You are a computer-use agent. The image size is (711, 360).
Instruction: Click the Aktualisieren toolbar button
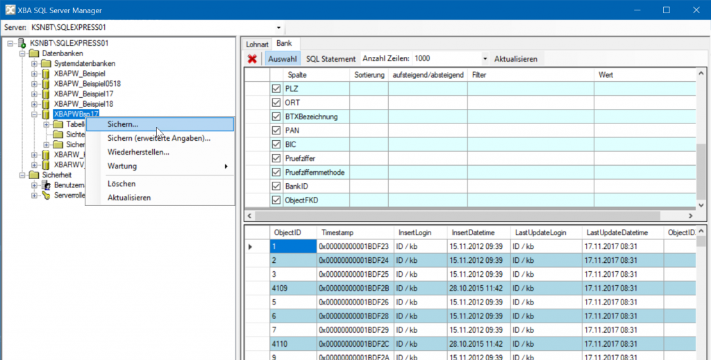515,59
